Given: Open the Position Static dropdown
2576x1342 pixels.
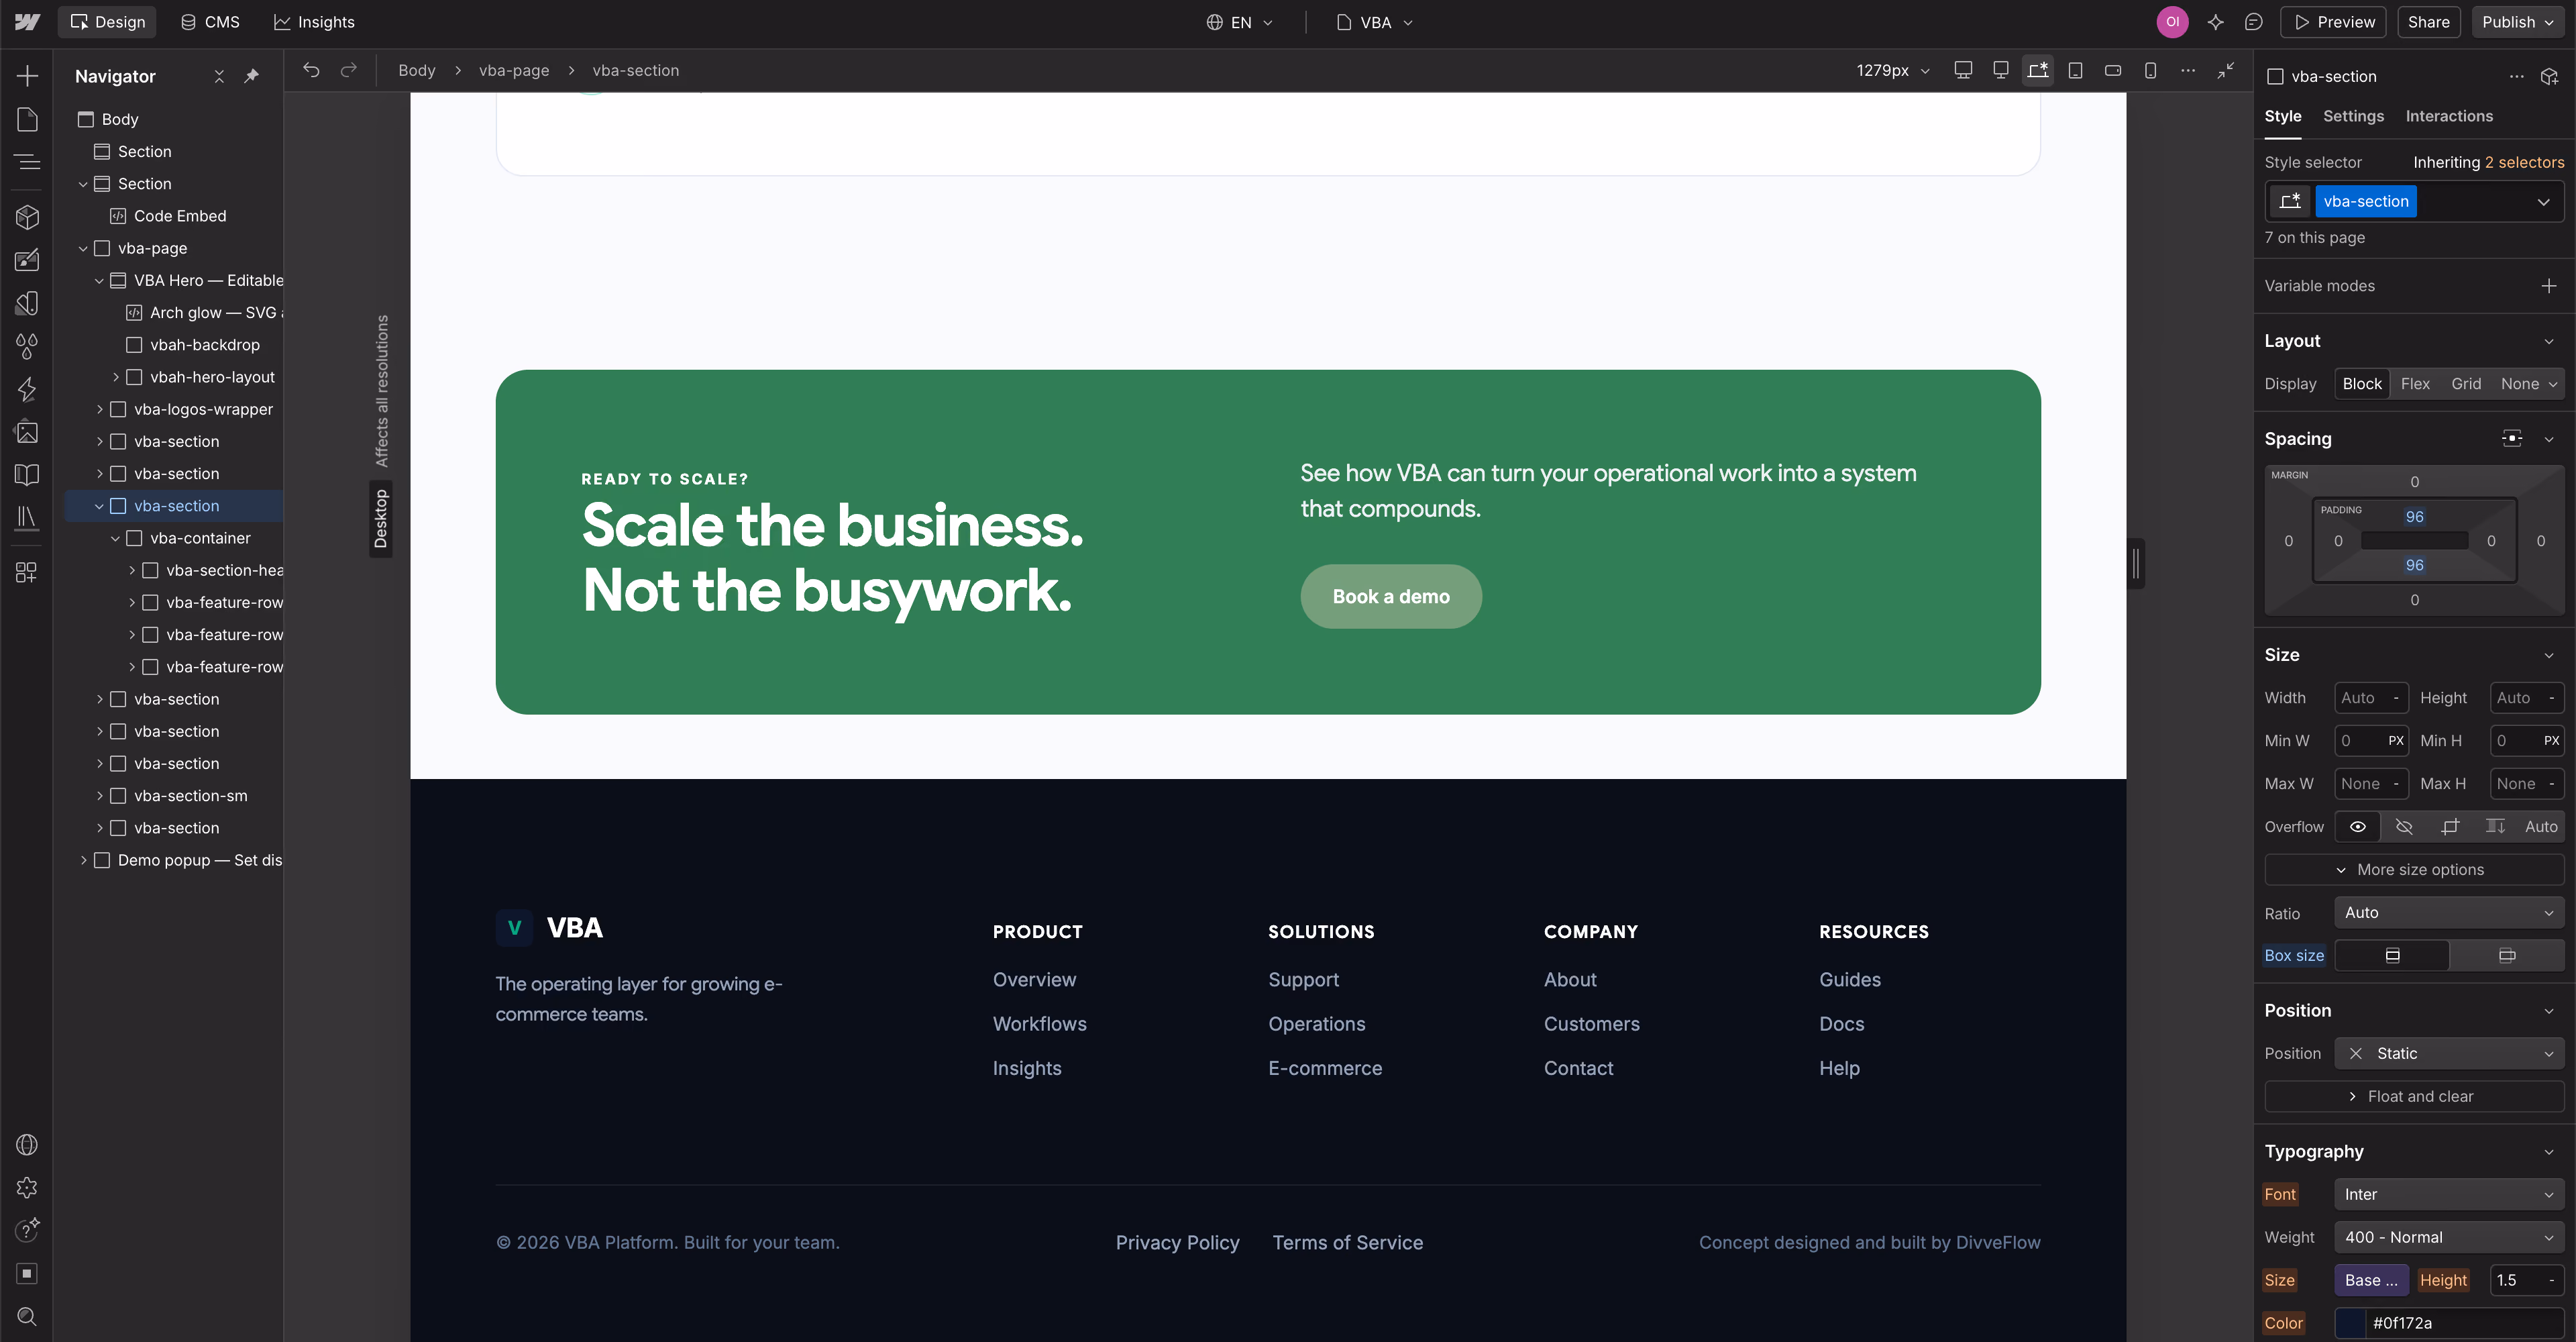Looking at the screenshot, I should pos(2449,1054).
